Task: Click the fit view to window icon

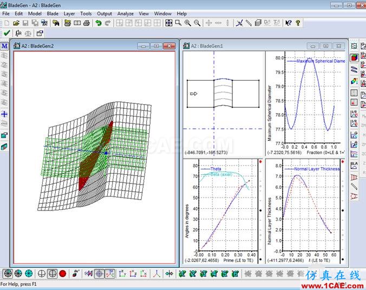Action: [169, 23]
